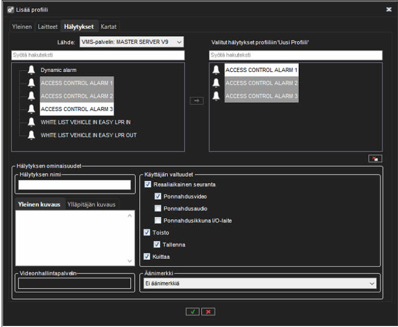Click bell icon for WHITE LIST VEHICLE IN EASY LPR IN
The height and width of the screenshot is (327, 398).
[31, 122]
